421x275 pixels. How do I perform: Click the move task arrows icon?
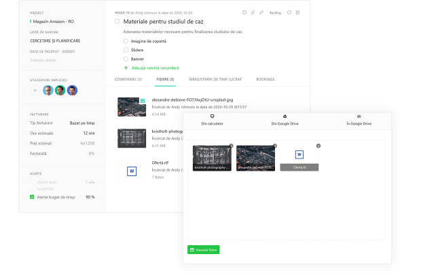261,13
